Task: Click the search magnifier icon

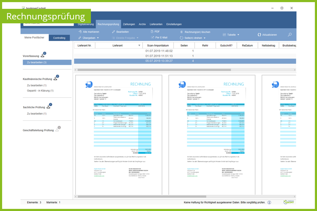Action: (290, 35)
